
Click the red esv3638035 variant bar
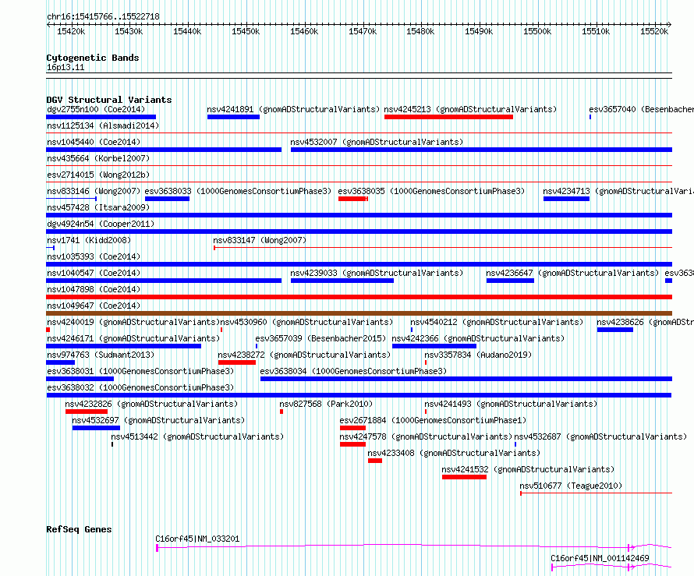[x=352, y=199]
